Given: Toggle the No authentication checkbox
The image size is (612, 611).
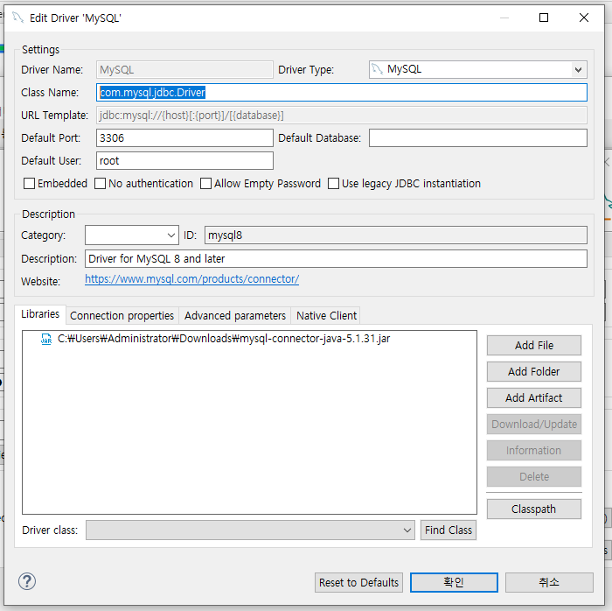Looking at the screenshot, I should click(100, 183).
